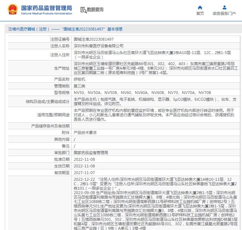This screenshot has width=242, height=230.
Task: Click the National Medical Products Administration subtitle
Action: coord(46,14)
